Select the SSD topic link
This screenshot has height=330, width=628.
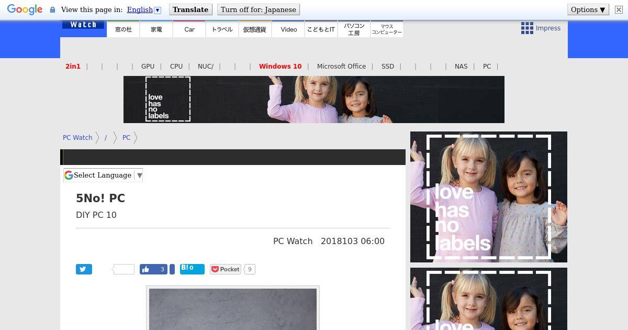tap(388, 67)
